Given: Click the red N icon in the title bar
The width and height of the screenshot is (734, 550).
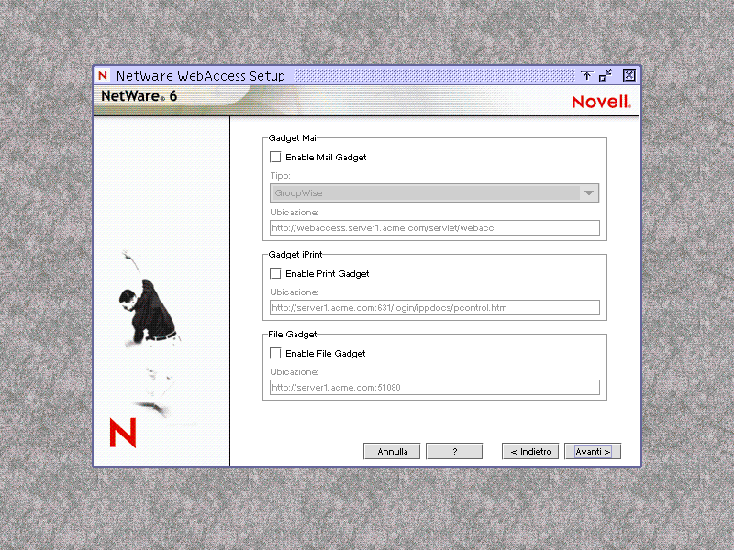Looking at the screenshot, I should 103,75.
